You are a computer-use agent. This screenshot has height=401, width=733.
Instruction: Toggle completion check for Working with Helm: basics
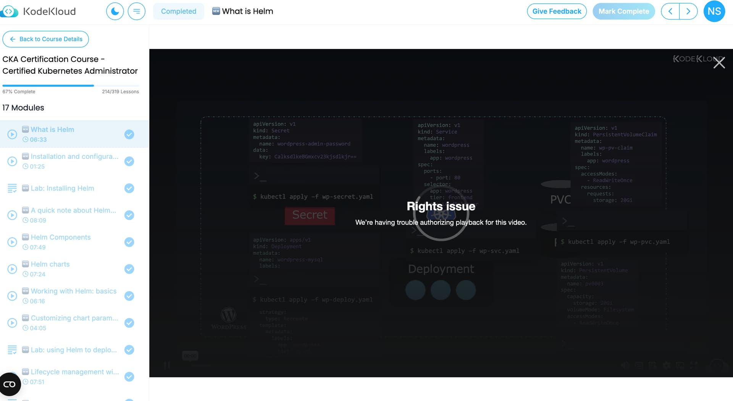pyautogui.click(x=129, y=296)
